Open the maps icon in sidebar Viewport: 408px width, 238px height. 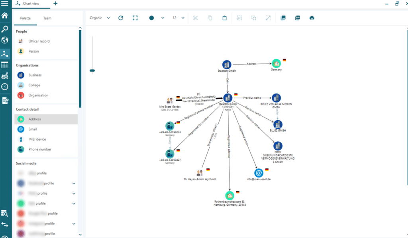pyautogui.click(x=5, y=76)
